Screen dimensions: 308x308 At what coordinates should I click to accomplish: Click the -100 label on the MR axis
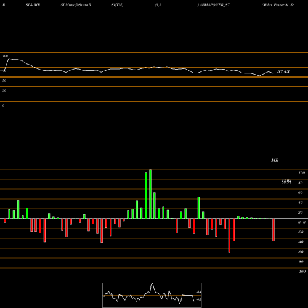pyautogui.click(x=302, y=272)
